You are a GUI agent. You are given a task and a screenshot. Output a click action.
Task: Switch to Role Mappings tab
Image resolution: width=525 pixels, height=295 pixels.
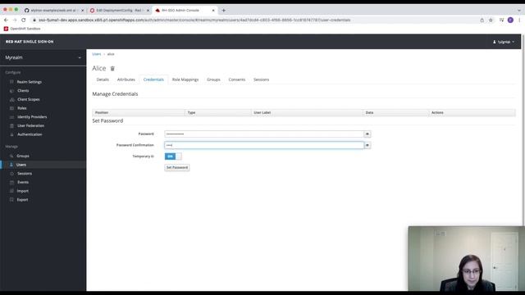pyautogui.click(x=185, y=79)
